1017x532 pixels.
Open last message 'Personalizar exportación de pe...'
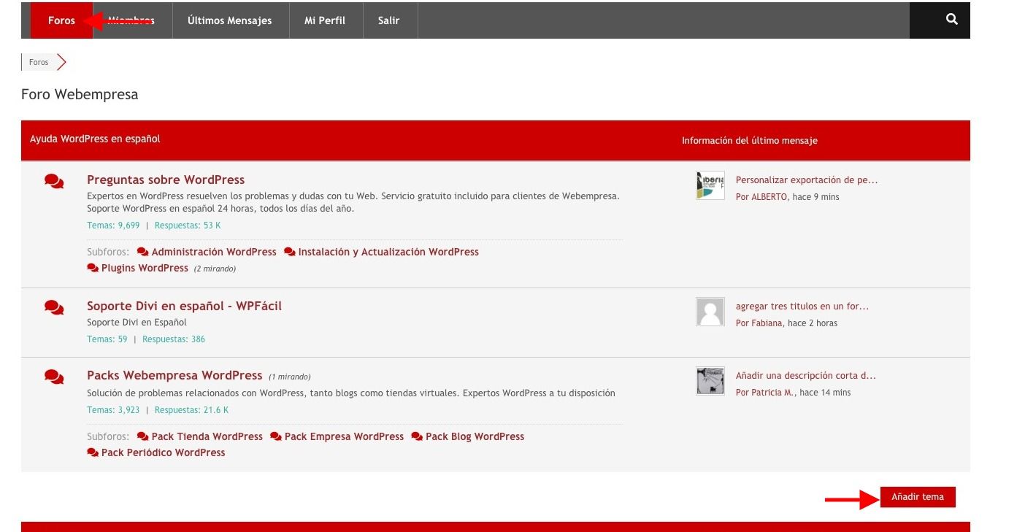[807, 180]
